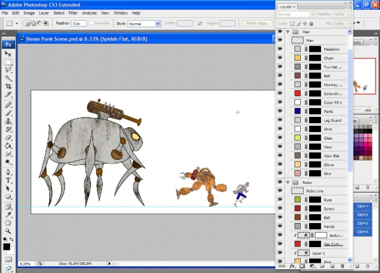Open the Filter menu

73,13
